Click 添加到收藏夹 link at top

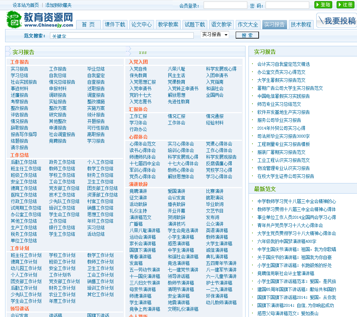pos(58,5)
